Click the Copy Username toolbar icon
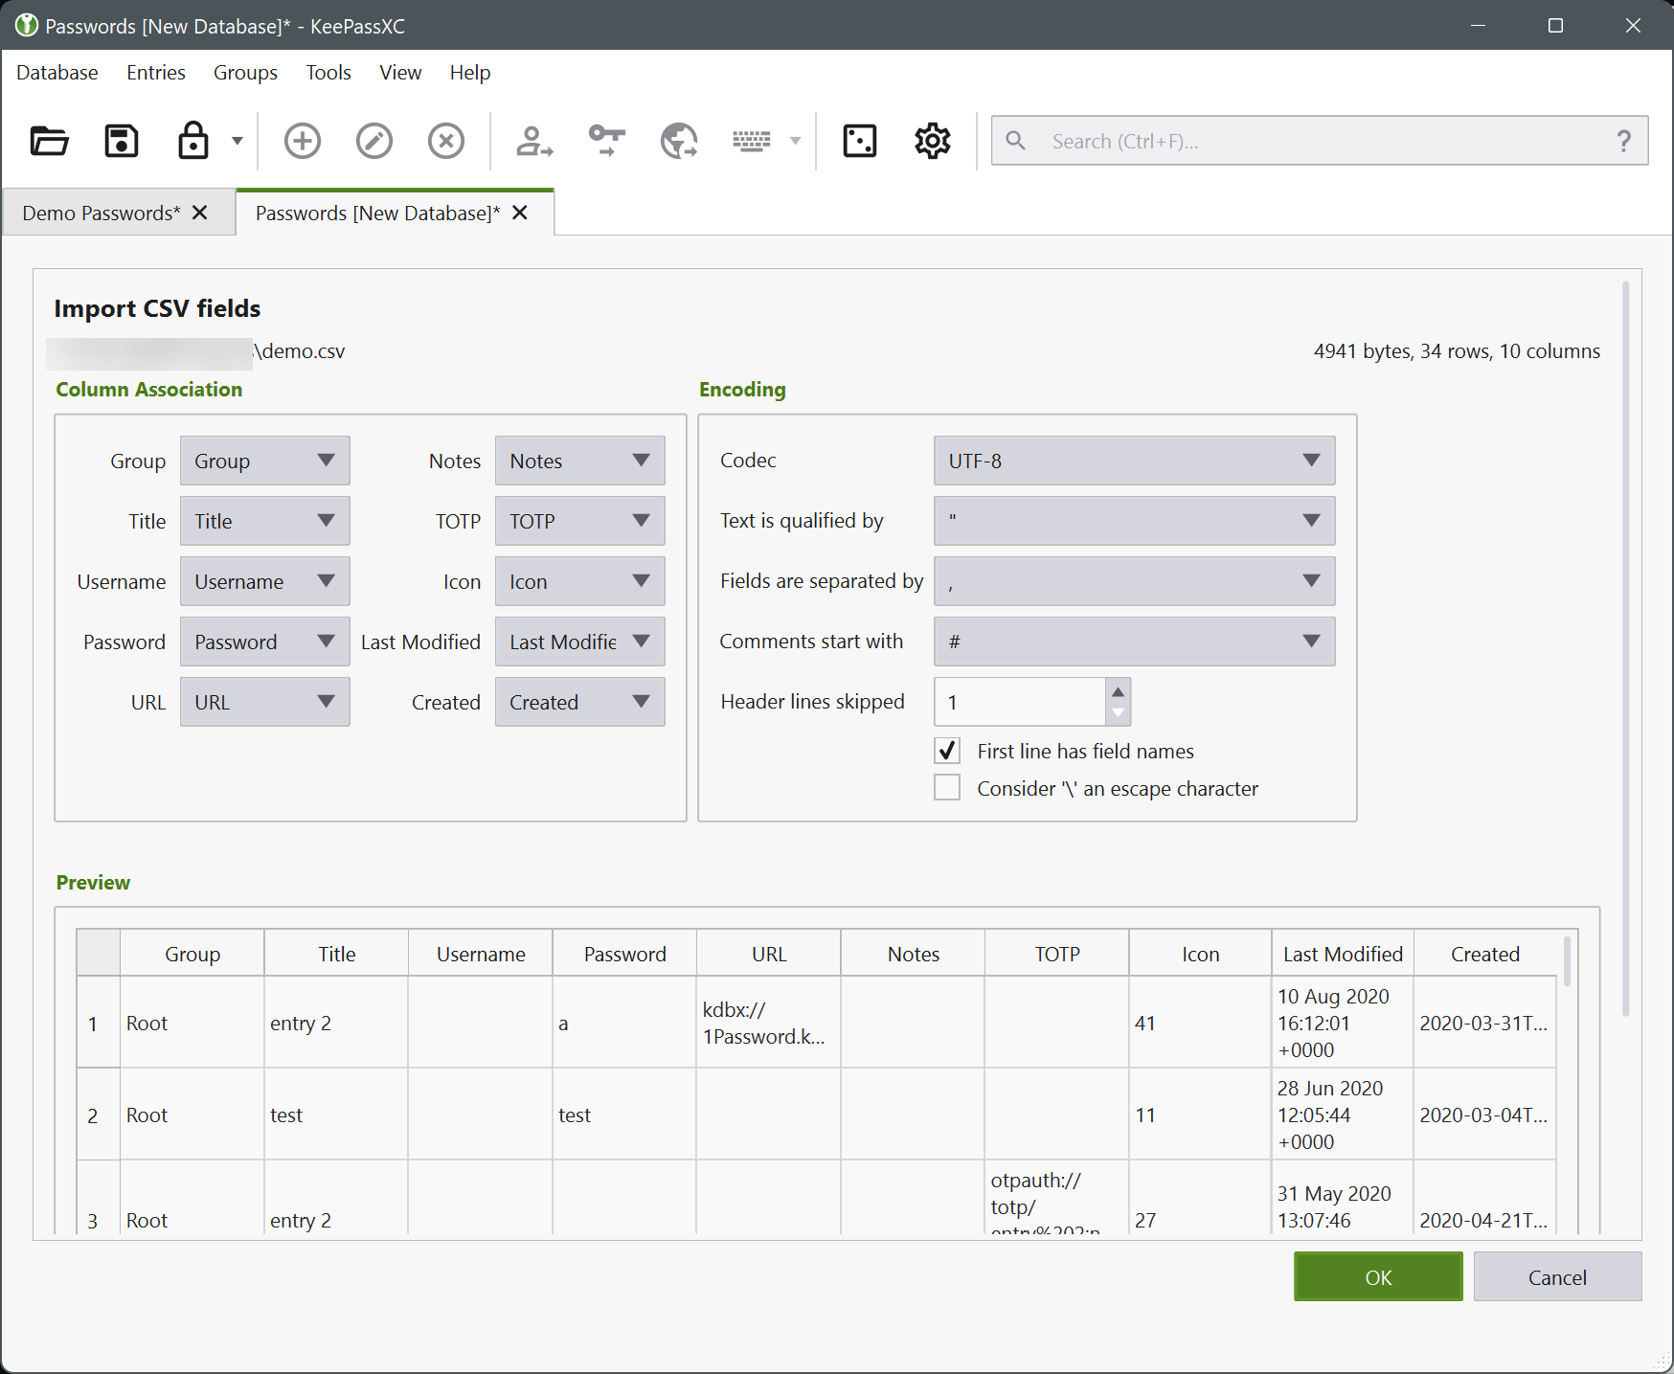 533,141
